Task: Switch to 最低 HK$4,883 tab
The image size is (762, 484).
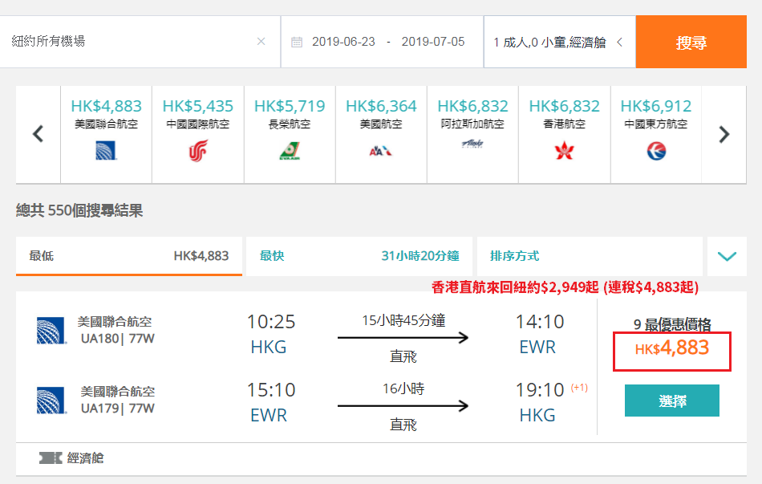Action: point(129,256)
